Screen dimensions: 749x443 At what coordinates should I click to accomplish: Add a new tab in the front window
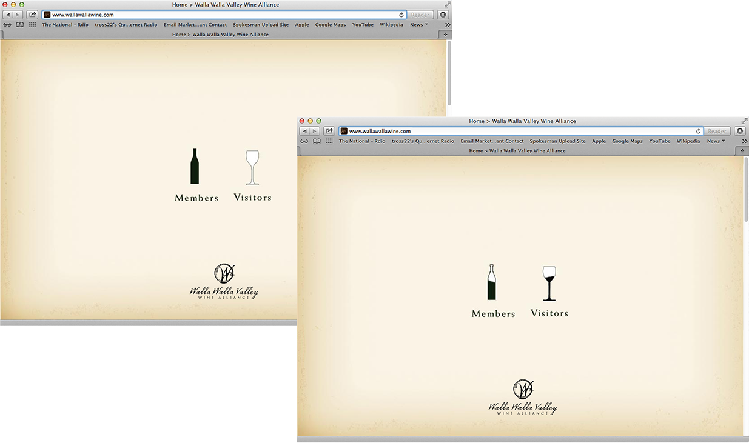(x=743, y=151)
